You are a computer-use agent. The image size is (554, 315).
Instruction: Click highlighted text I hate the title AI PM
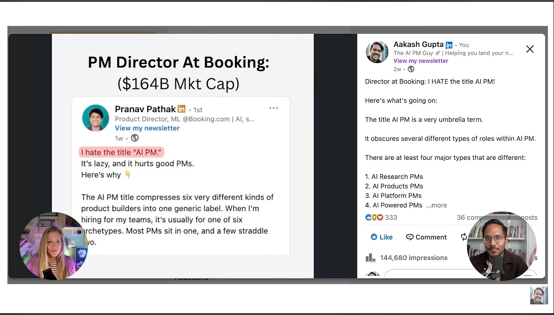[x=122, y=152]
